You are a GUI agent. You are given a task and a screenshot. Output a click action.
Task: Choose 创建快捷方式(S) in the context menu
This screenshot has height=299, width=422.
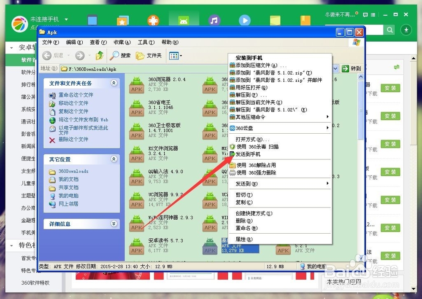[x=280, y=213]
